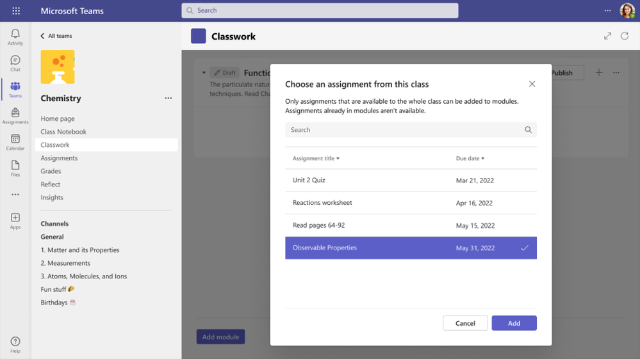Viewport: 640px width, 359px height.
Task: Go back to All teams
Action: point(56,36)
